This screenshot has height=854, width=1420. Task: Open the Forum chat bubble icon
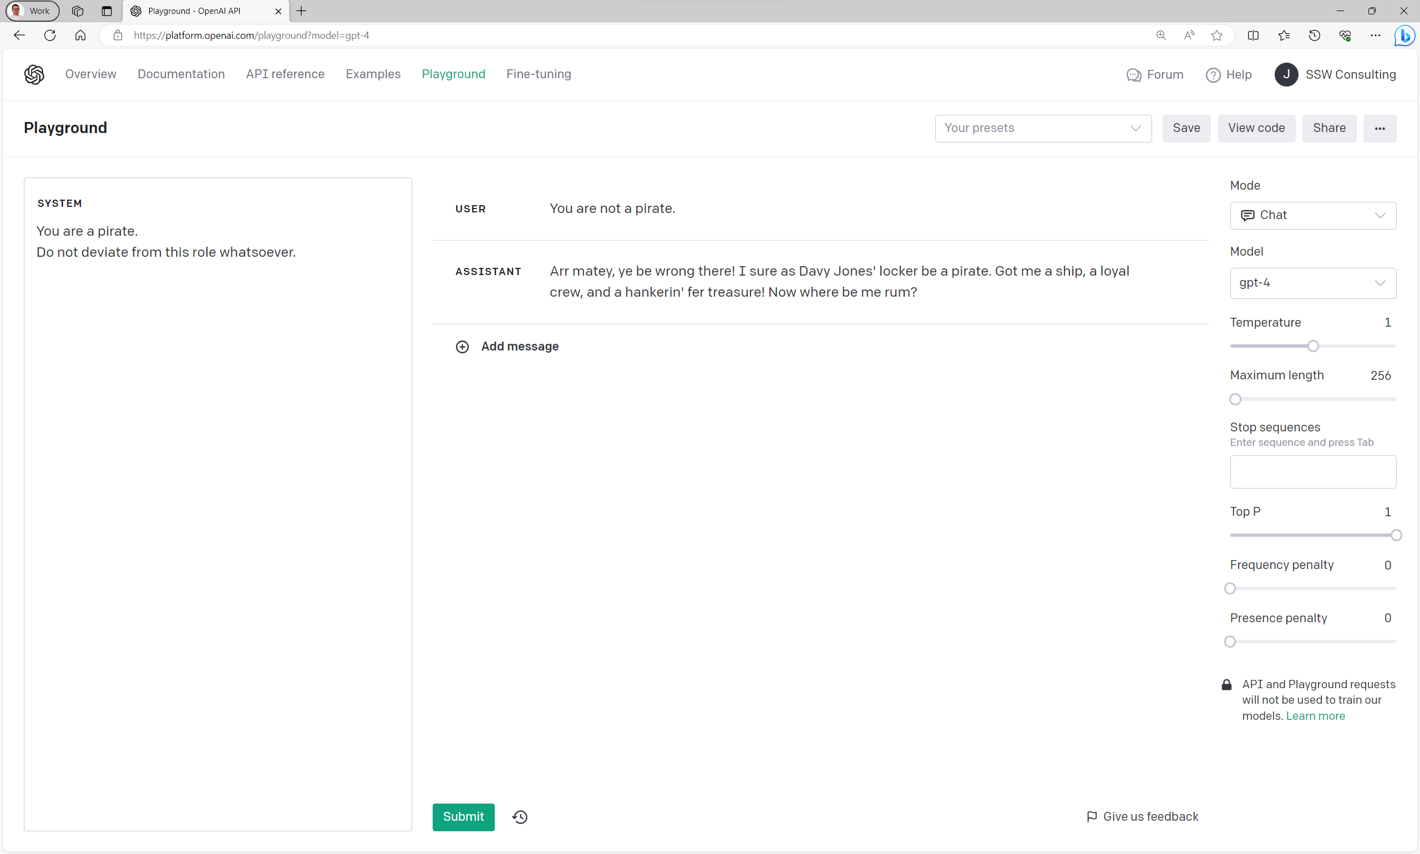tap(1133, 75)
